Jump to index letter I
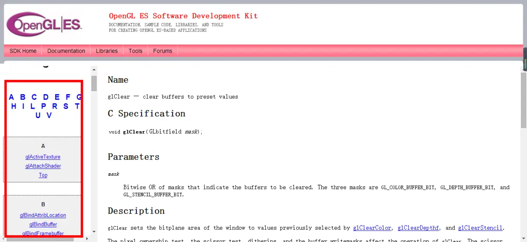527x242 pixels. coord(24,106)
